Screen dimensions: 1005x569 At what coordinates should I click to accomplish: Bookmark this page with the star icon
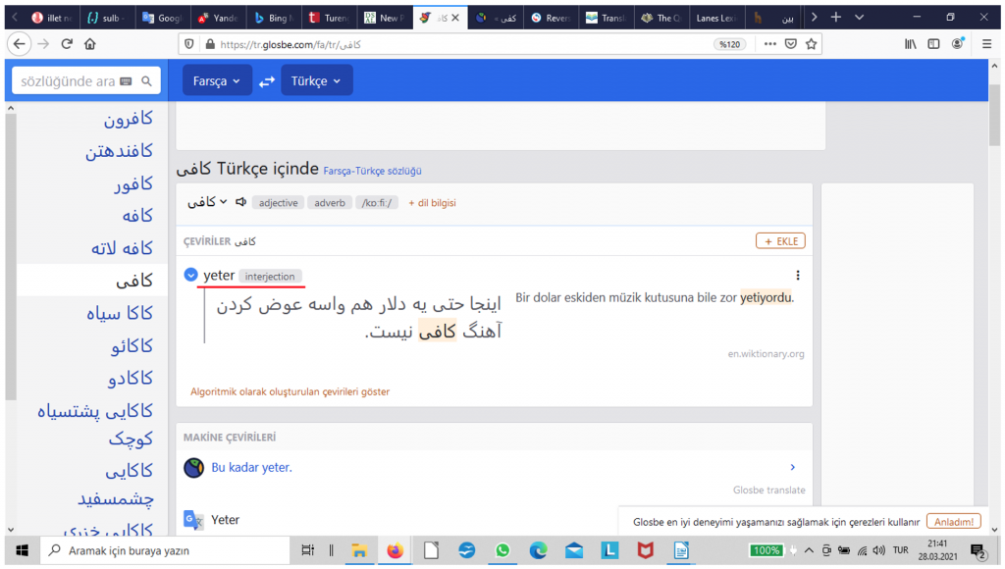812,44
